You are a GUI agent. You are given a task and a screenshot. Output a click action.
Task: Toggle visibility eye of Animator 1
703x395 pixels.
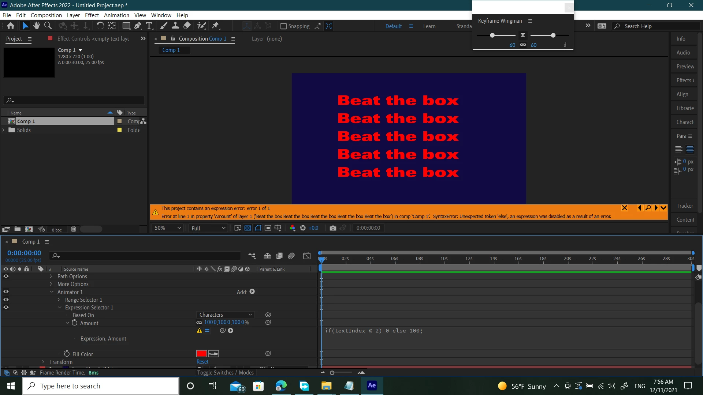click(6, 292)
